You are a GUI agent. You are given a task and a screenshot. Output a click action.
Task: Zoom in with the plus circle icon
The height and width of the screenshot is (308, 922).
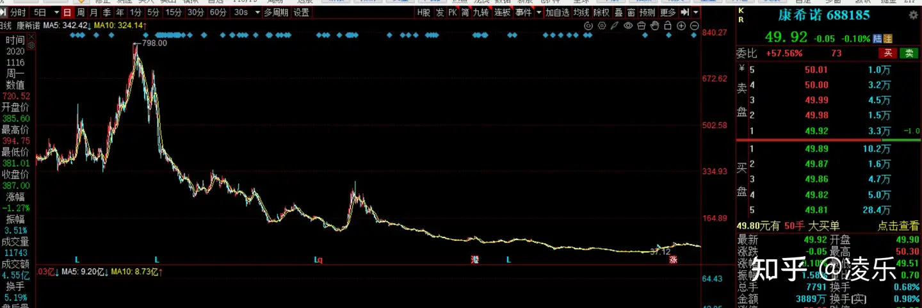coord(681,26)
